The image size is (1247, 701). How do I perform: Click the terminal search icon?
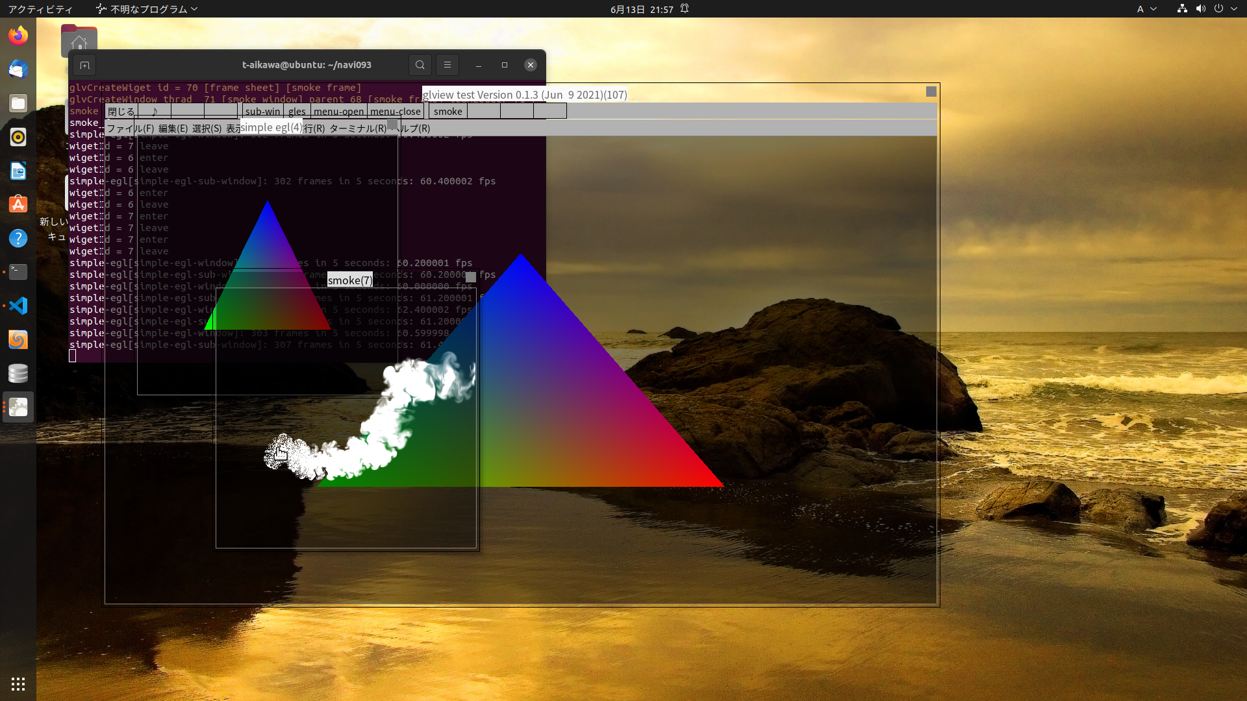[x=420, y=65]
